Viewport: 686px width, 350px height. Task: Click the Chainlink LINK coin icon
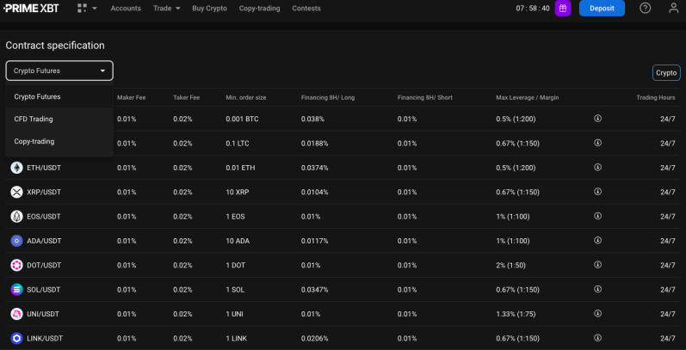pyautogui.click(x=16, y=338)
